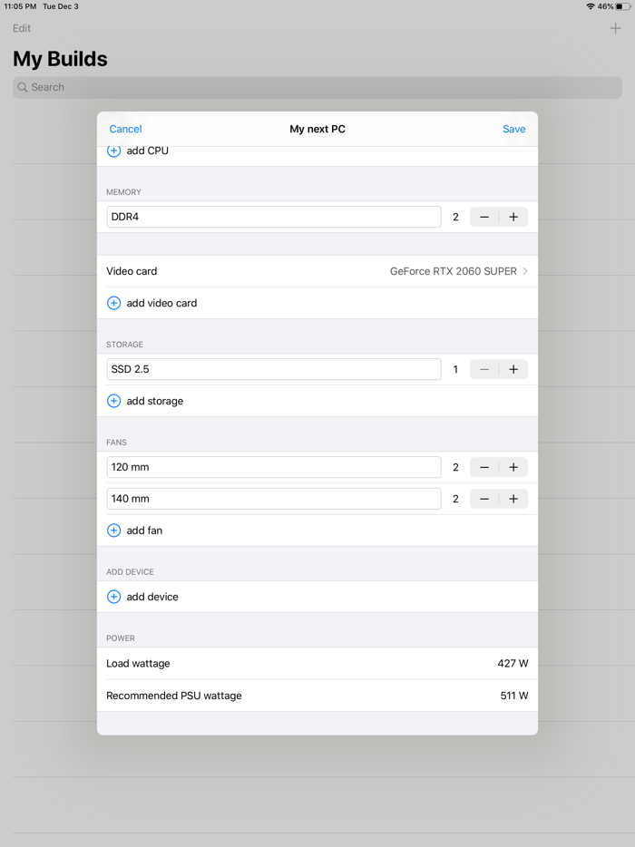This screenshot has height=847, width=635.
Task: Open Edit mode for My Builds
Action: pos(21,28)
